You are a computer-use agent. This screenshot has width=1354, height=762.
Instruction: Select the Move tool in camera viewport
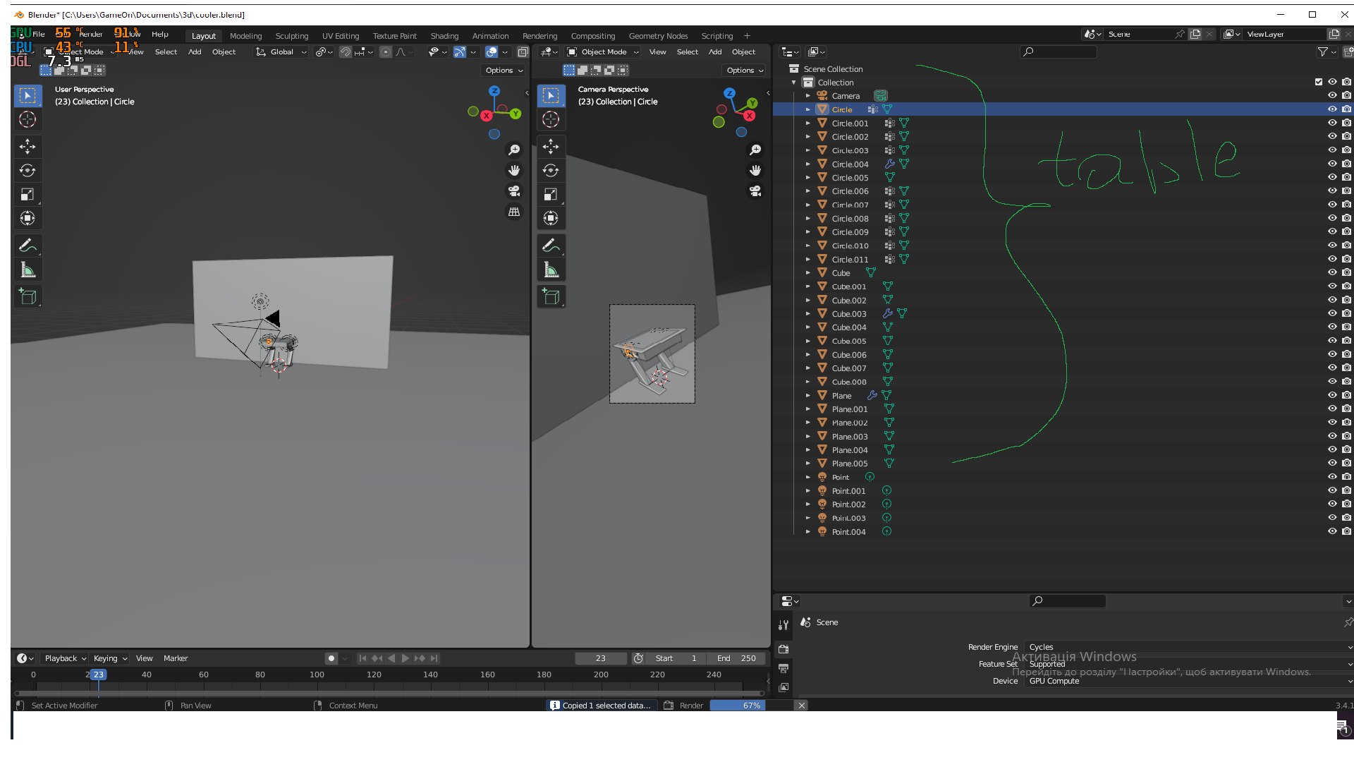(x=551, y=146)
